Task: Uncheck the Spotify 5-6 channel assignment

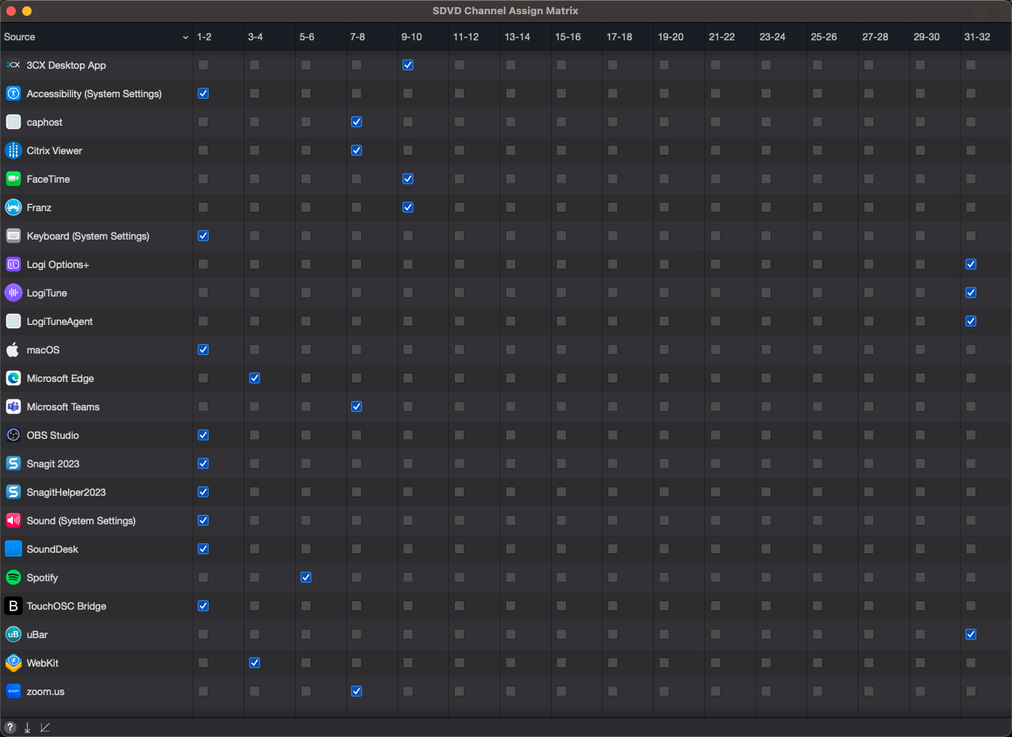Action: click(305, 577)
